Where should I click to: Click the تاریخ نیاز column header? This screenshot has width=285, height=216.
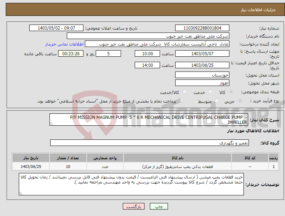coord(31,158)
